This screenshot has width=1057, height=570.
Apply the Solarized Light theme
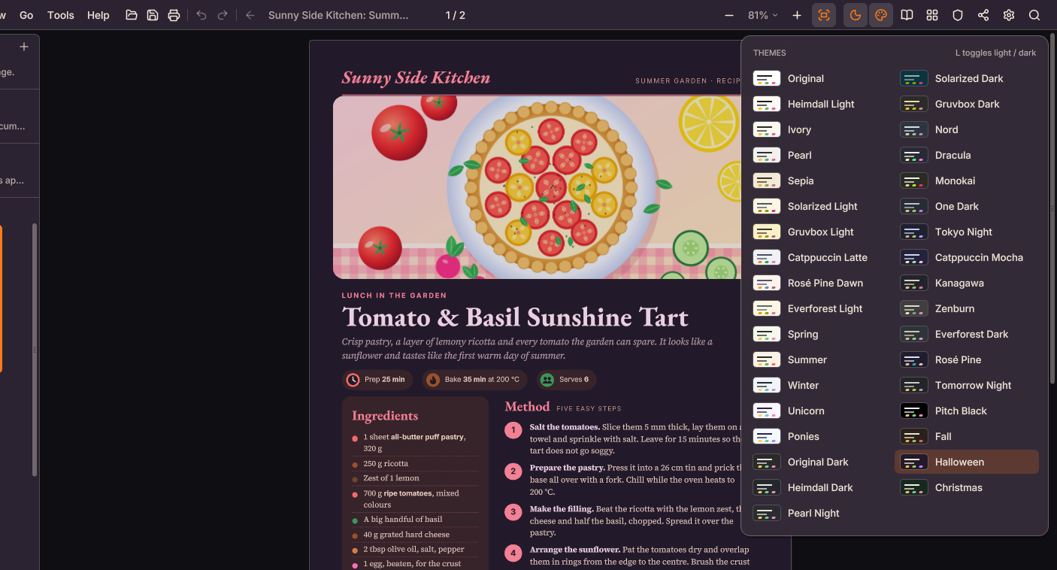point(819,206)
